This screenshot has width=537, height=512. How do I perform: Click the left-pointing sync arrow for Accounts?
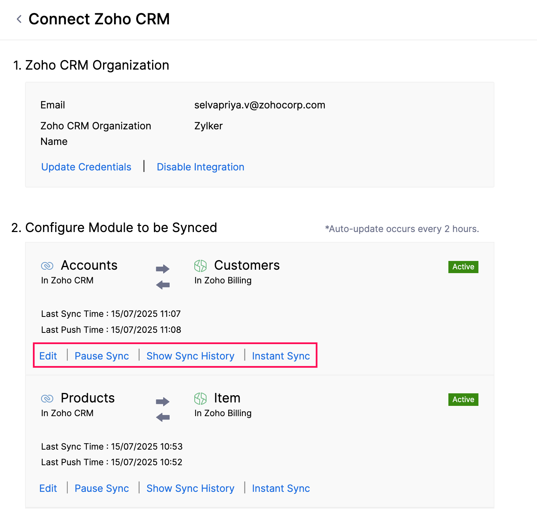tap(163, 285)
